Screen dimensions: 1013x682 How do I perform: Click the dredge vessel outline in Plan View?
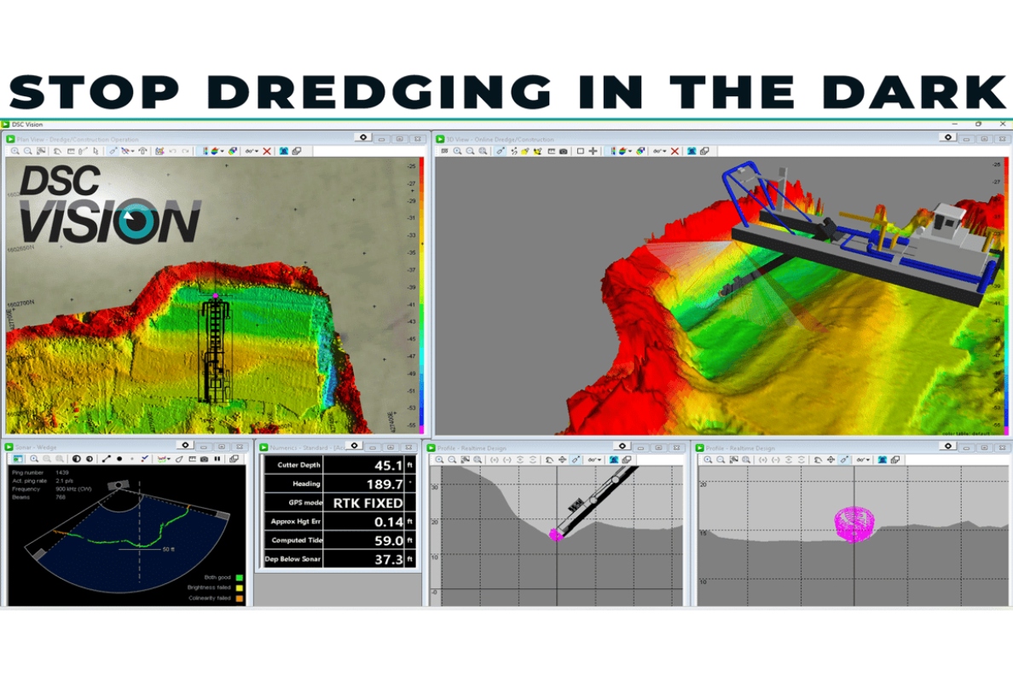[215, 349]
